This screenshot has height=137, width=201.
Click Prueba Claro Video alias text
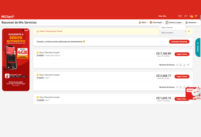coord(52,56)
